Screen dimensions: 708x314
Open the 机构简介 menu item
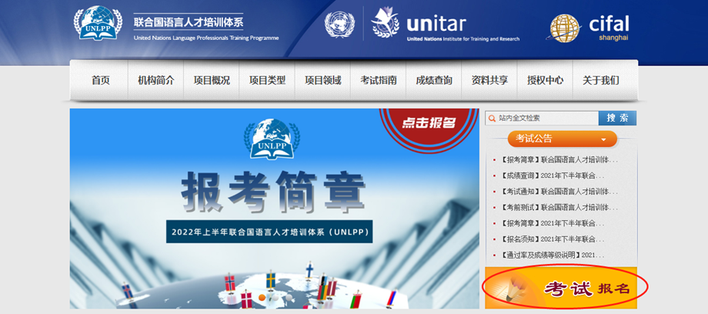pos(155,80)
